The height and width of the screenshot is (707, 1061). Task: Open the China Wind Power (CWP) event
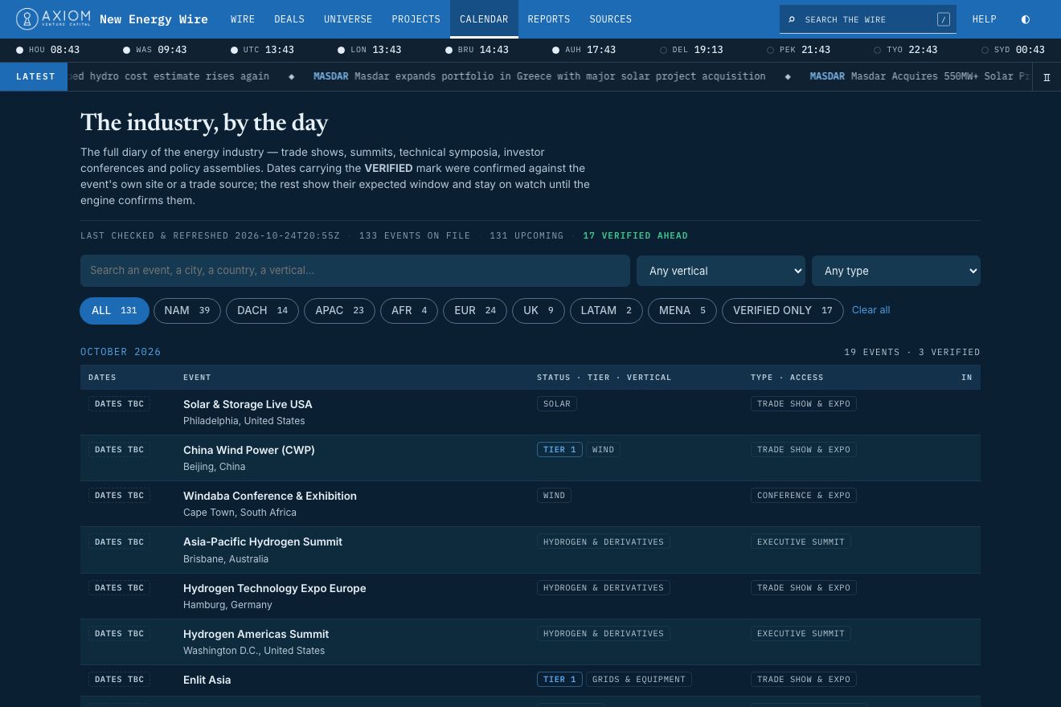click(249, 450)
